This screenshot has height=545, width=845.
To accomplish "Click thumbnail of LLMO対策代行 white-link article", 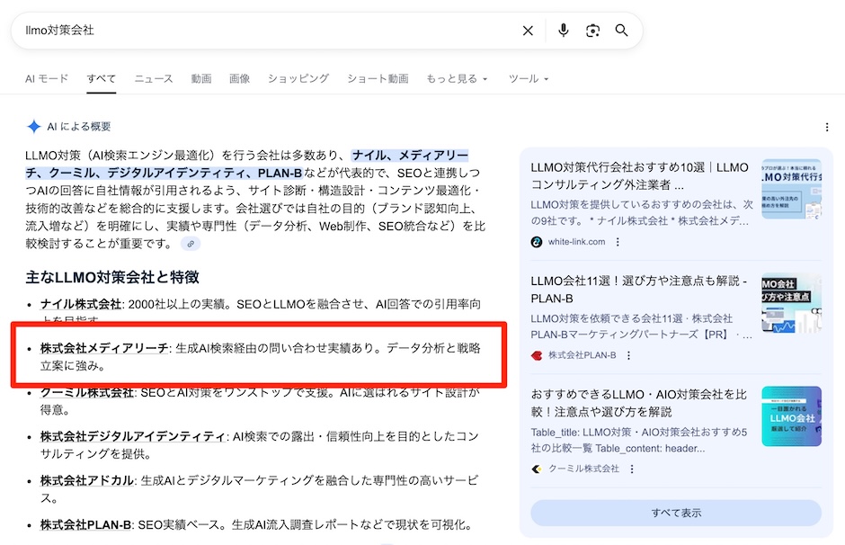I will point(791,189).
